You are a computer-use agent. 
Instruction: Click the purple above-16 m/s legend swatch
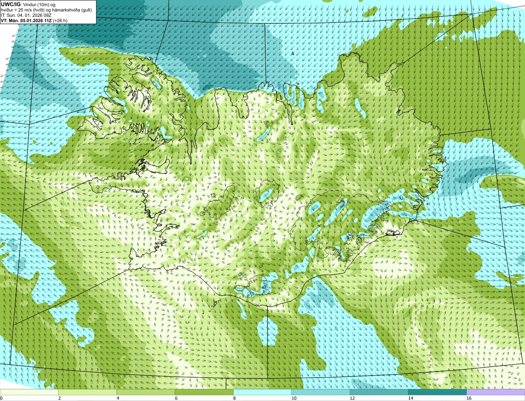(496, 392)
